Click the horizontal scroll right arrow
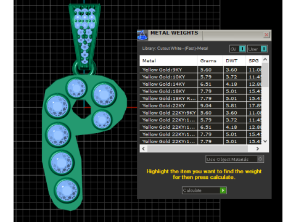 click(258, 149)
